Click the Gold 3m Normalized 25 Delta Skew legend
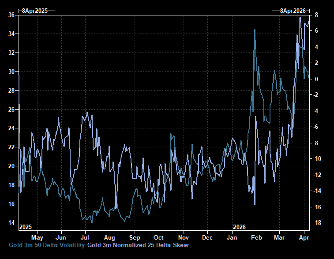 pyautogui.click(x=138, y=245)
